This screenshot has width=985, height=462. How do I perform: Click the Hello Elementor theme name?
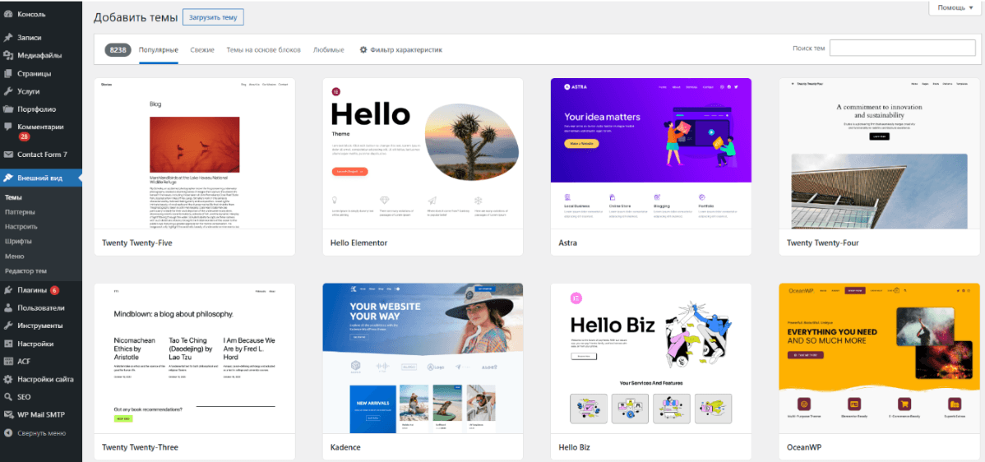[358, 243]
